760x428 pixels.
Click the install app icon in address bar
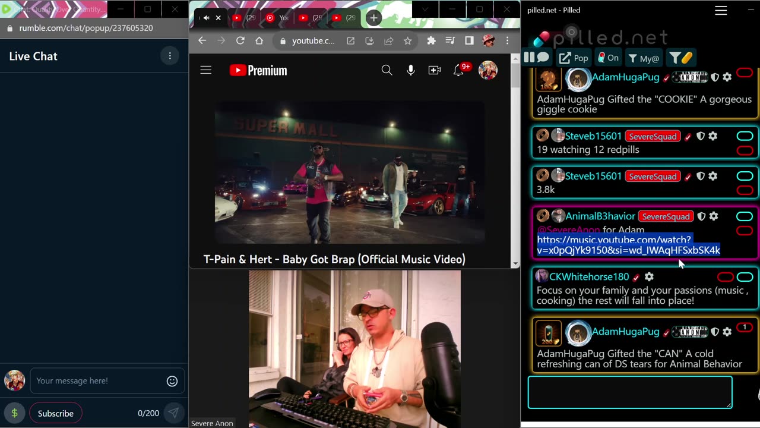click(369, 41)
